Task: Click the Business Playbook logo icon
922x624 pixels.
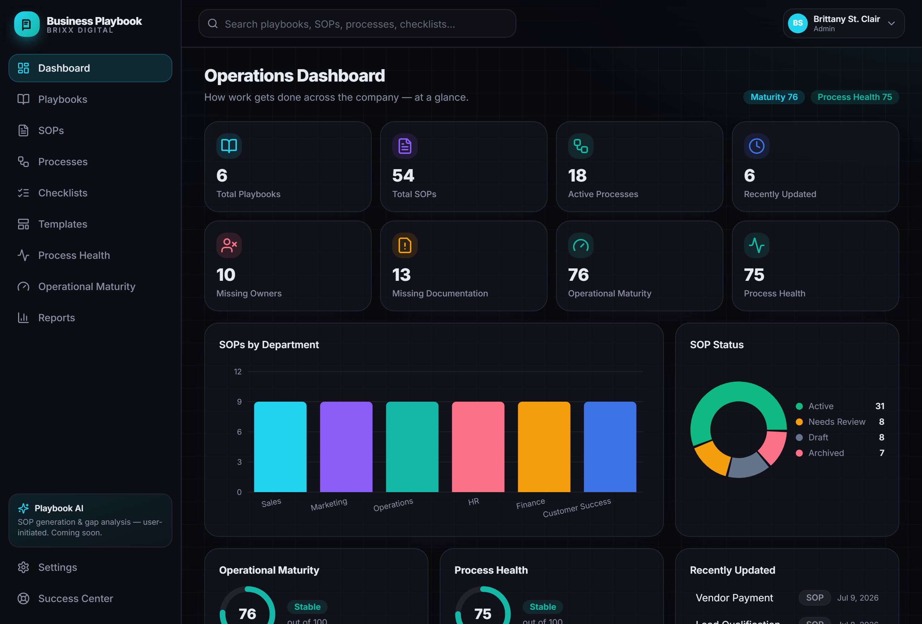Action: (27, 24)
